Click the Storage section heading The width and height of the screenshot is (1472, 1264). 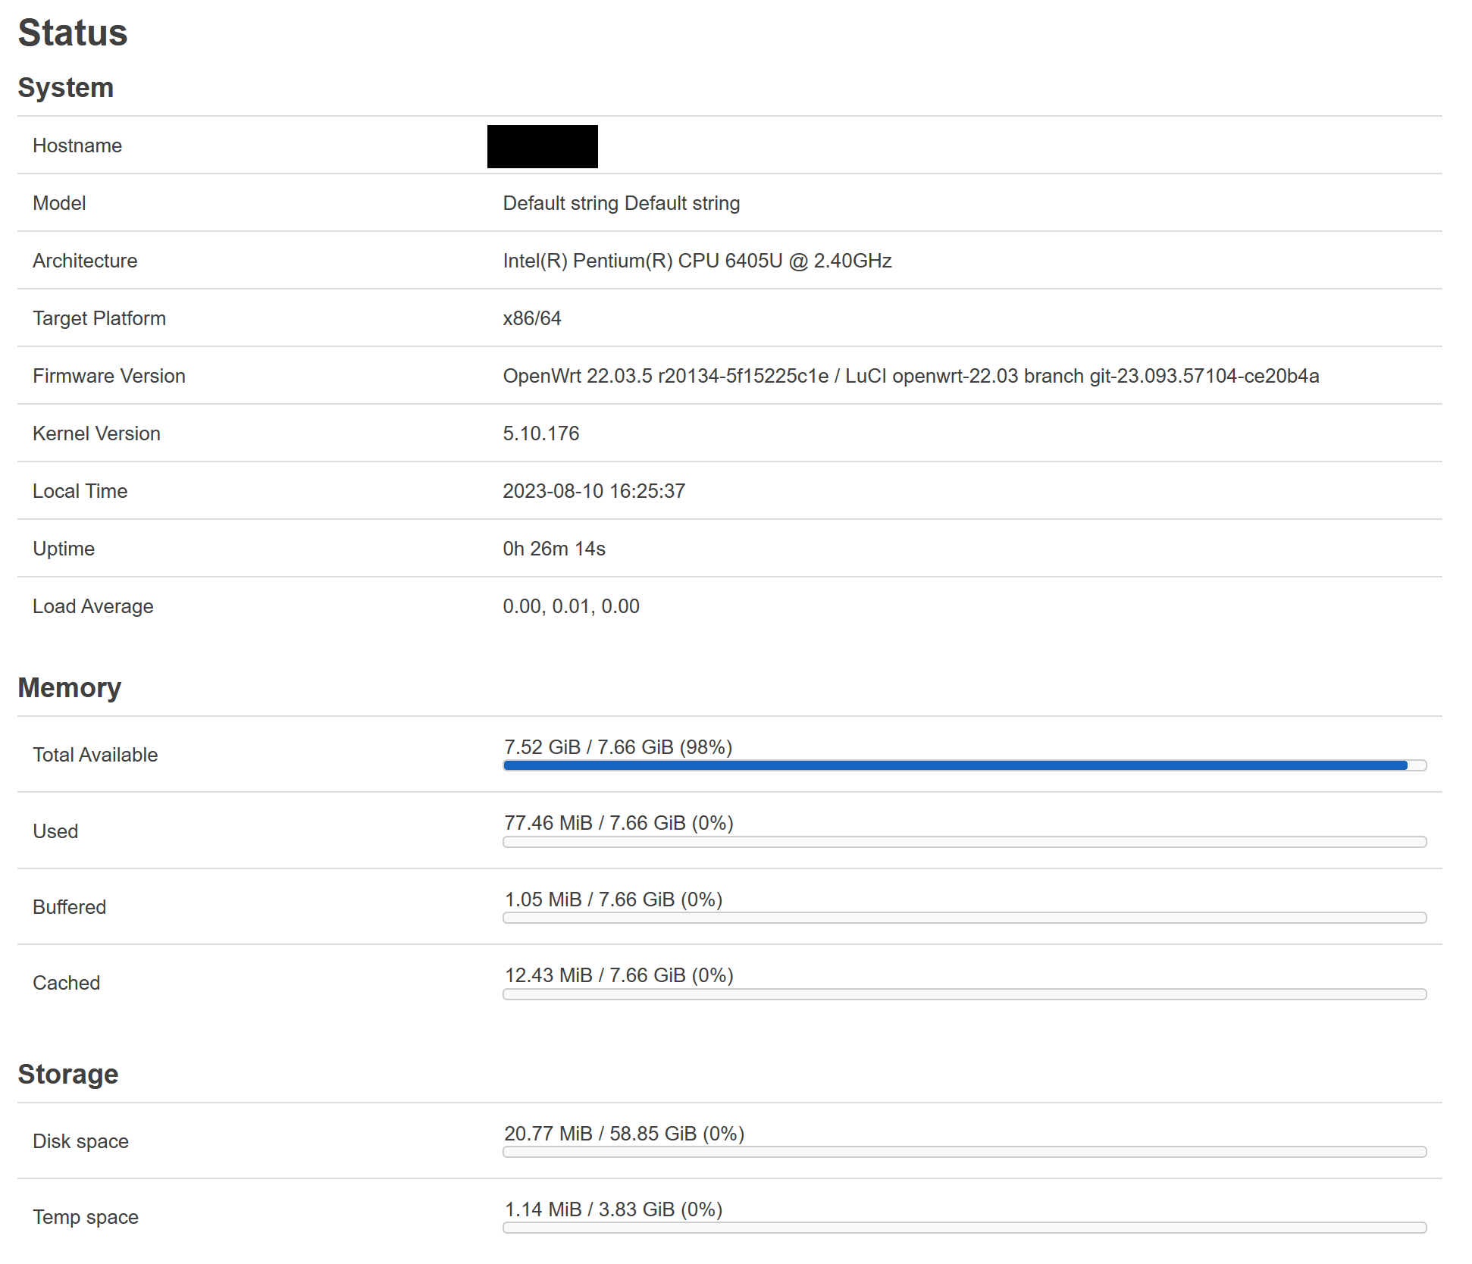(68, 1074)
